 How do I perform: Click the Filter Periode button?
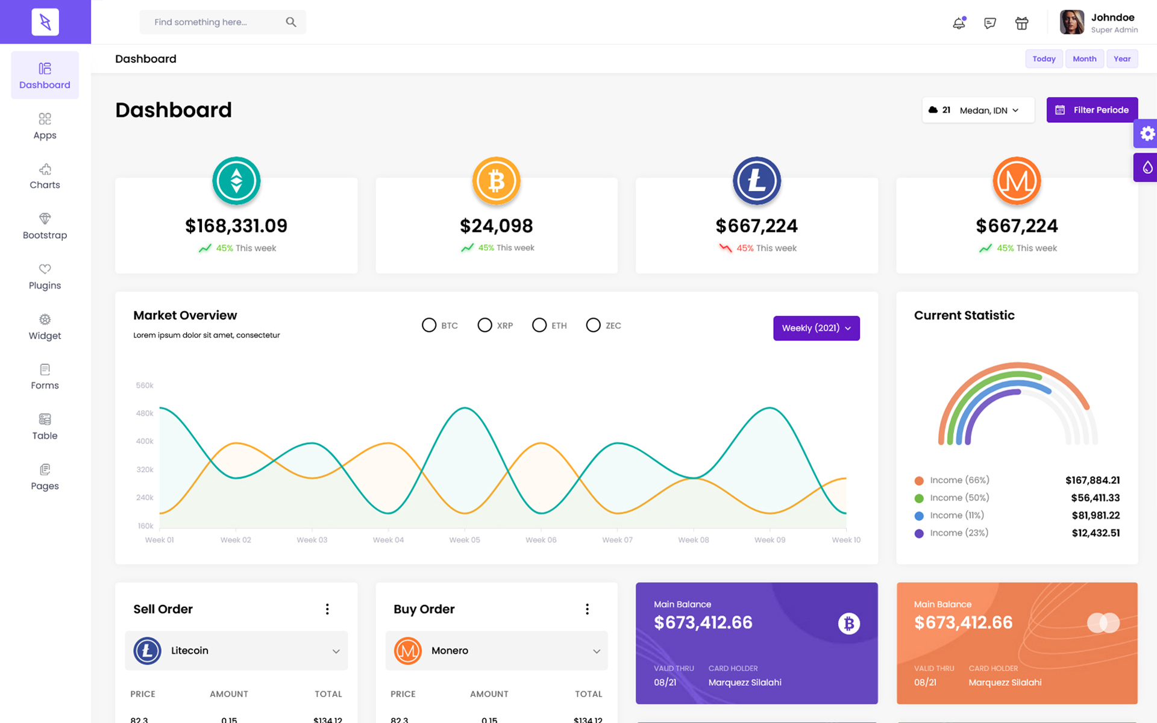click(1092, 110)
